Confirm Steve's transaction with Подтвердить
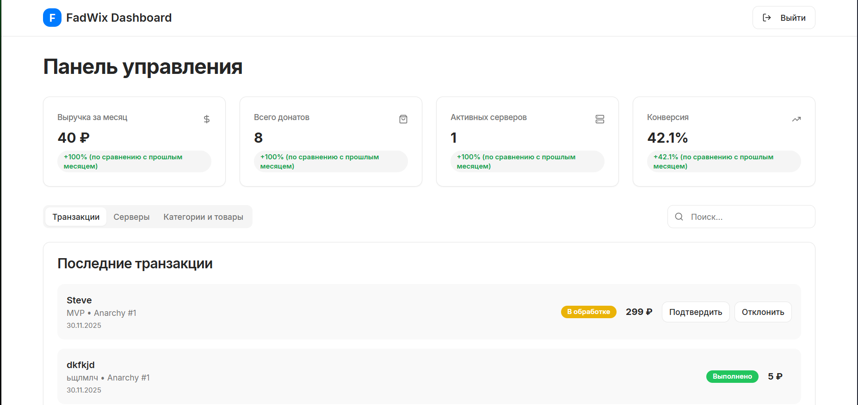The height and width of the screenshot is (405, 858). 695,312
